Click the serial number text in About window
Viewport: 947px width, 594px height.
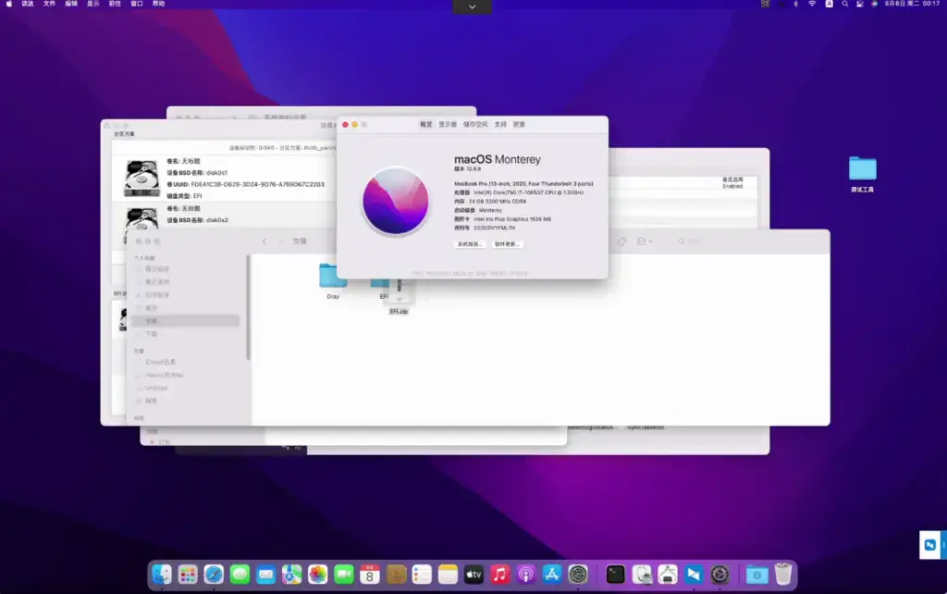point(495,228)
